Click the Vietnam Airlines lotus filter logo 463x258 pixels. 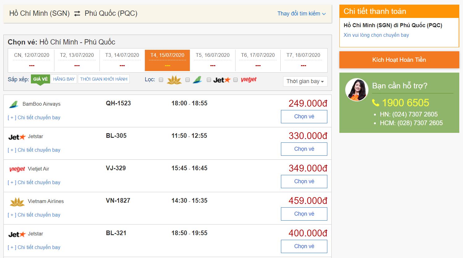click(x=174, y=80)
